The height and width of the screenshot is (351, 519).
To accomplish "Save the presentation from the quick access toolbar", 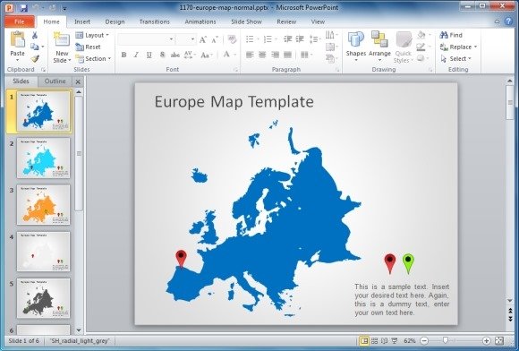I will click(x=23, y=7).
